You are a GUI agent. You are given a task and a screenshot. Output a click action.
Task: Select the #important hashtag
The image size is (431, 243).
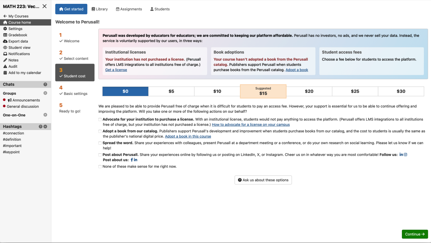(x=12, y=146)
